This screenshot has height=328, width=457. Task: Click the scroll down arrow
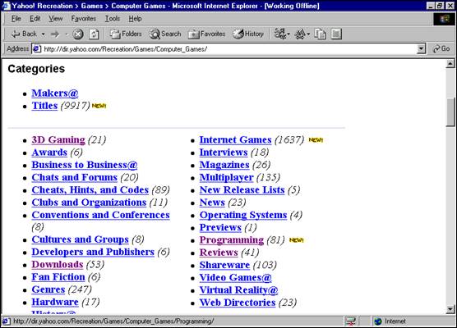click(450, 309)
